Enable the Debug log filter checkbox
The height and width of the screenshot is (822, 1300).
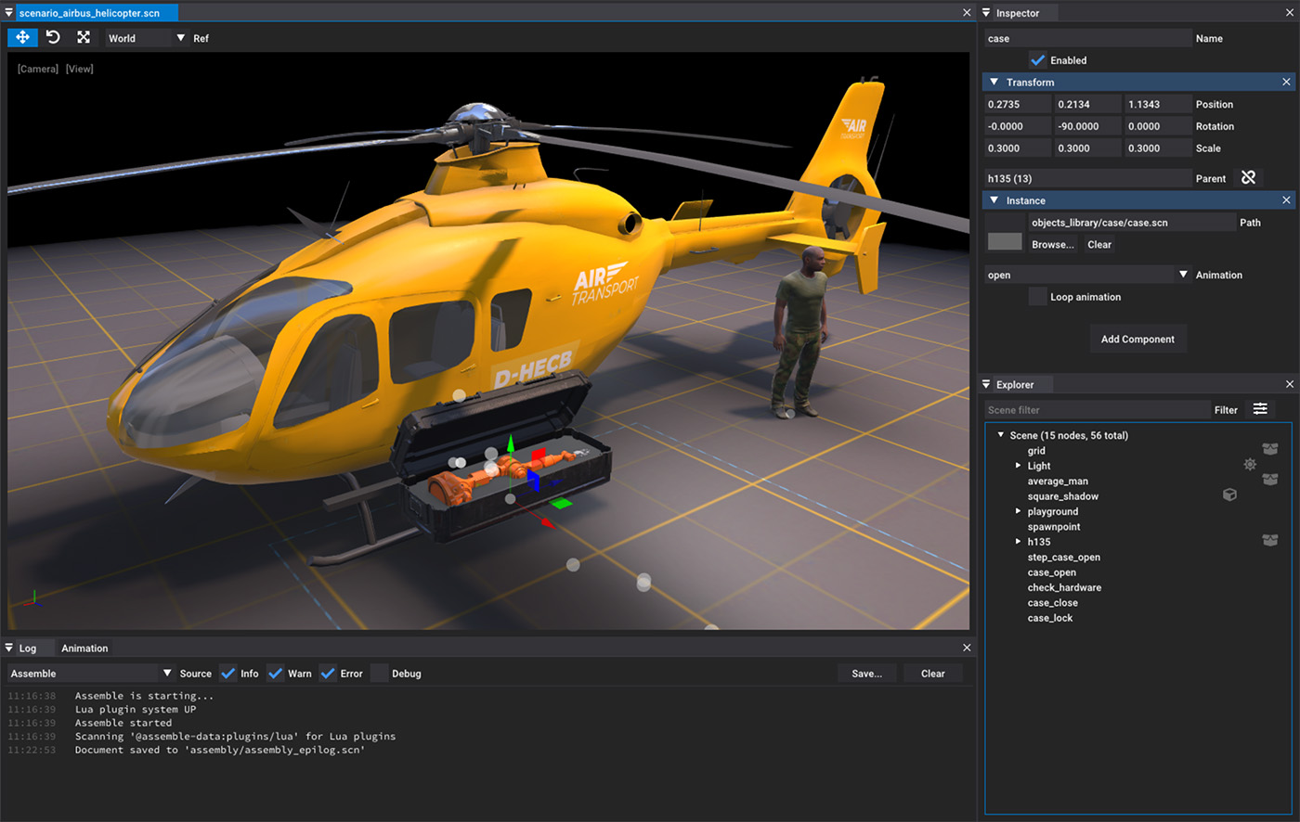pos(379,674)
